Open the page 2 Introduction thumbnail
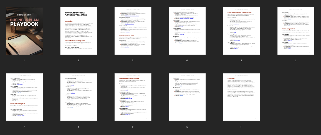Screen dimensions: 321x135 [x=79, y=30]
